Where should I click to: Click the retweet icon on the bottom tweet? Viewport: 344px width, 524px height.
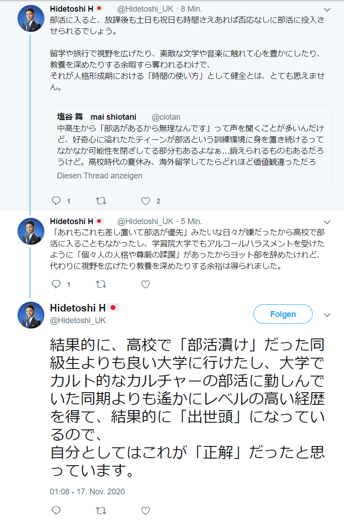pyautogui.click(x=100, y=510)
